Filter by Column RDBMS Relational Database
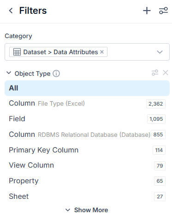 tap(87, 135)
